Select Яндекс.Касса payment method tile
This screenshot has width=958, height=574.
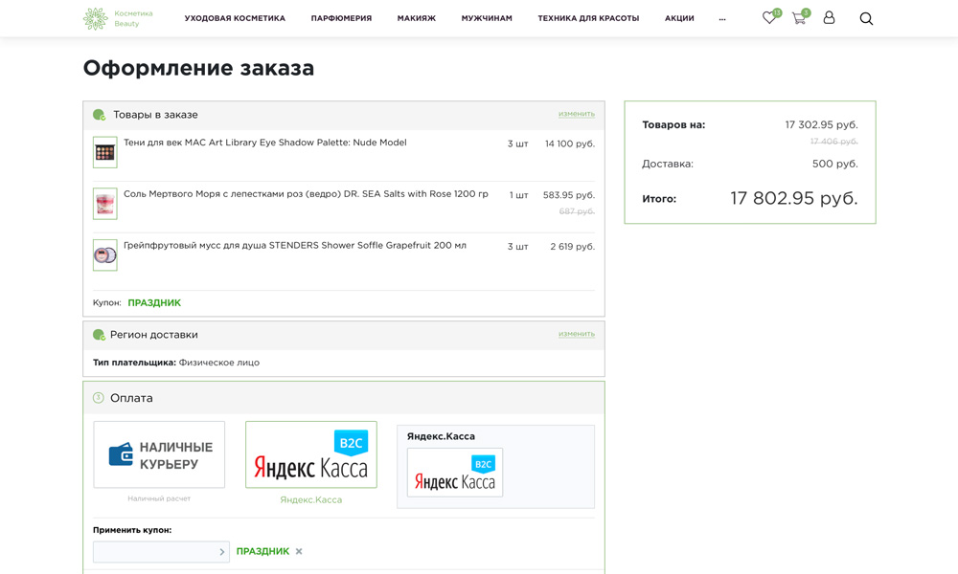[x=310, y=454]
